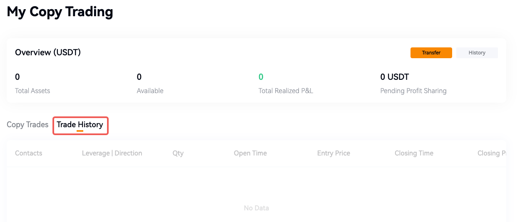Click the 0 USDT pending amount
This screenshot has height=222, width=530.
point(394,77)
